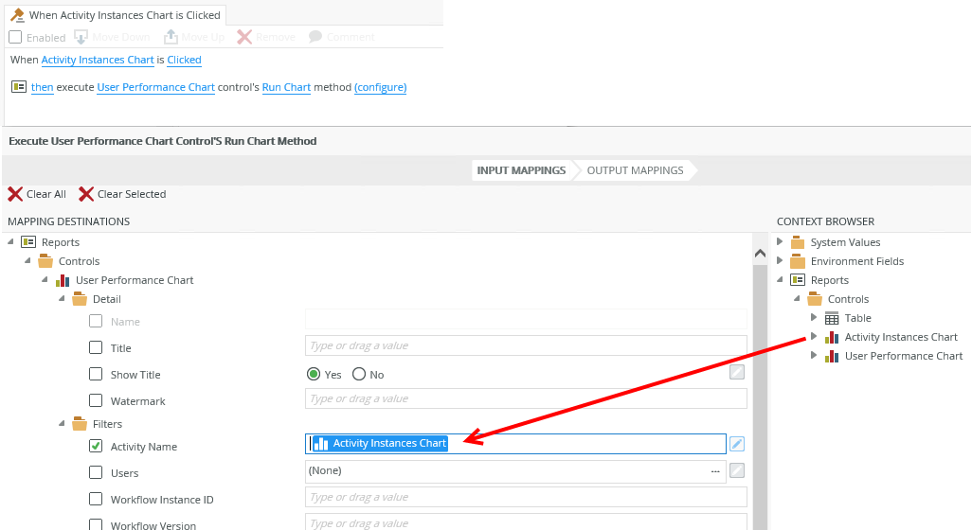Click the Comment speech bubble icon
Screen dimensions: 972x530
coord(315,37)
